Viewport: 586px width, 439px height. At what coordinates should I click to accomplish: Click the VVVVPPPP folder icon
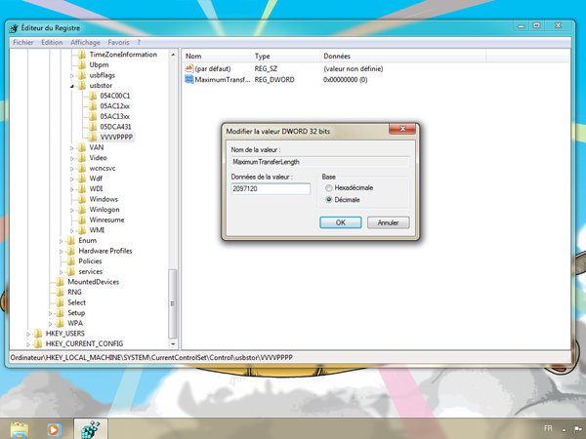pos(93,137)
